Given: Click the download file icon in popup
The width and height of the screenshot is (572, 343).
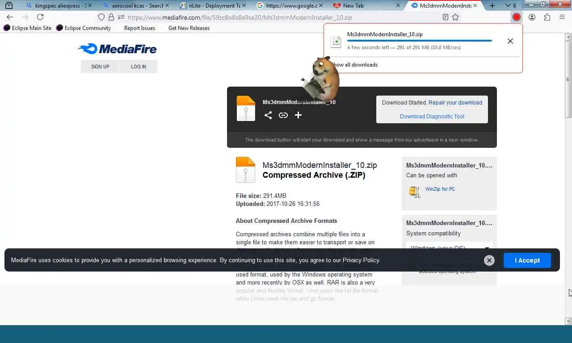Looking at the screenshot, I should click(336, 41).
